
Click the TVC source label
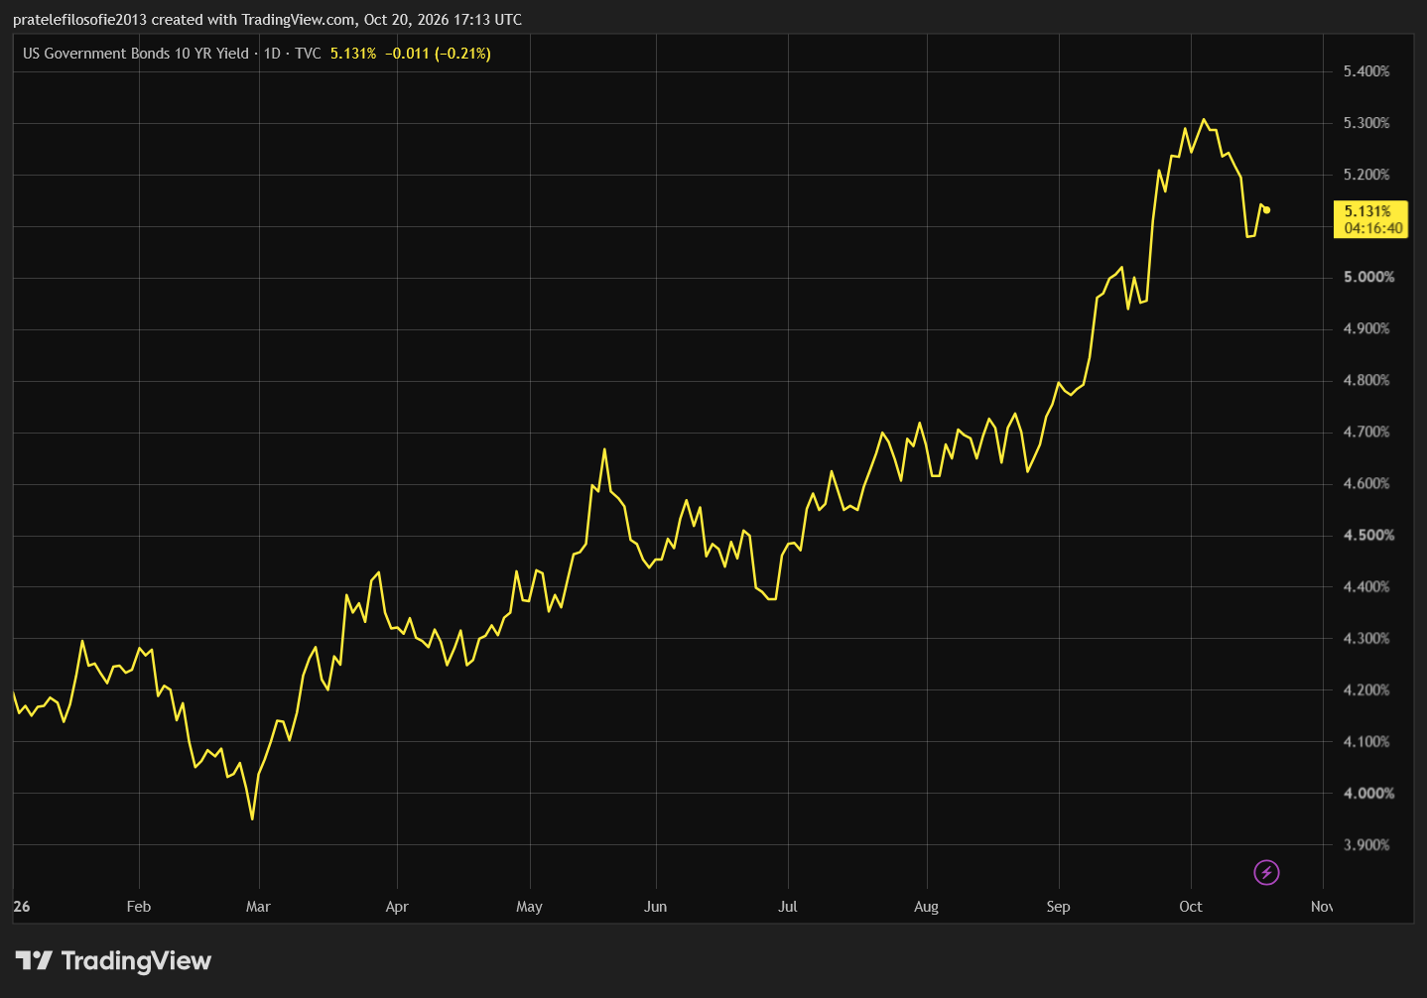pos(308,54)
